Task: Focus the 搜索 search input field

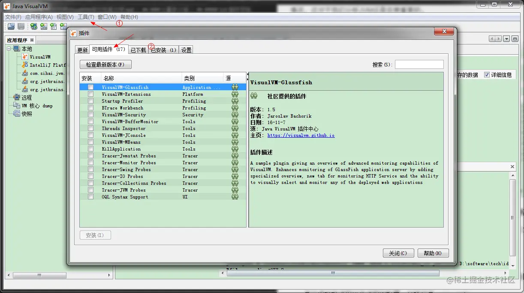Action: point(419,65)
